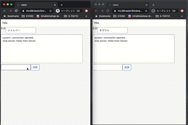Viewport: 188px width, 125px height.
Task: Click red extension icon in right window
Action: click(182, 11)
